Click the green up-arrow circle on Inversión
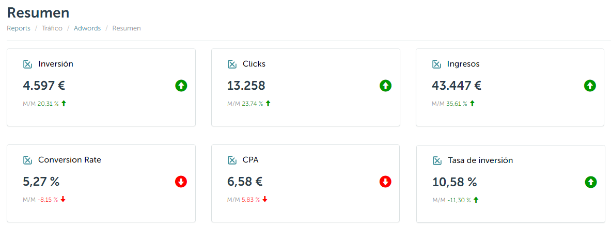Screen dimensions: 611x227 click(x=181, y=86)
